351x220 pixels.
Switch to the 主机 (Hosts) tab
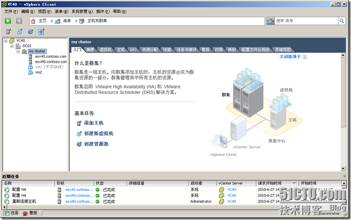[121, 50]
